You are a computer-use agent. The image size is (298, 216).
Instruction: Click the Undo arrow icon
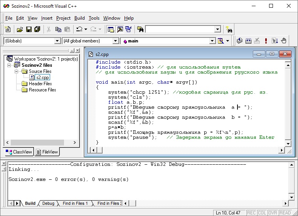coord(79,29)
